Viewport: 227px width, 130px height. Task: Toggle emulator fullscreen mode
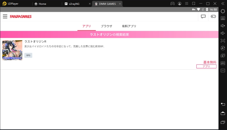pyautogui.click(x=223, y=41)
